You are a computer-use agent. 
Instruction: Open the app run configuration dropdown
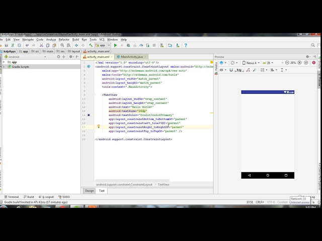point(103,45)
